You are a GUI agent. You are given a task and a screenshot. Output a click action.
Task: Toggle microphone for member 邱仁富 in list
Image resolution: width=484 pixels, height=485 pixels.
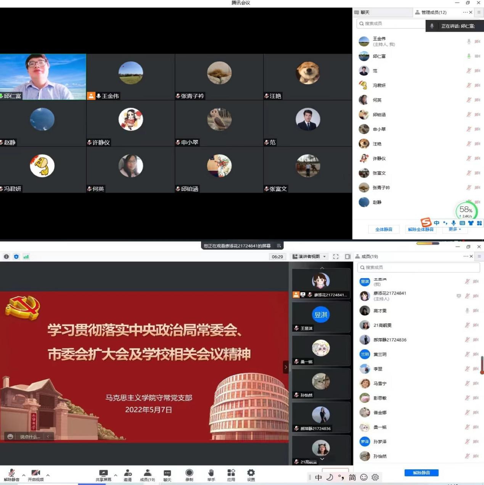(x=469, y=56)
